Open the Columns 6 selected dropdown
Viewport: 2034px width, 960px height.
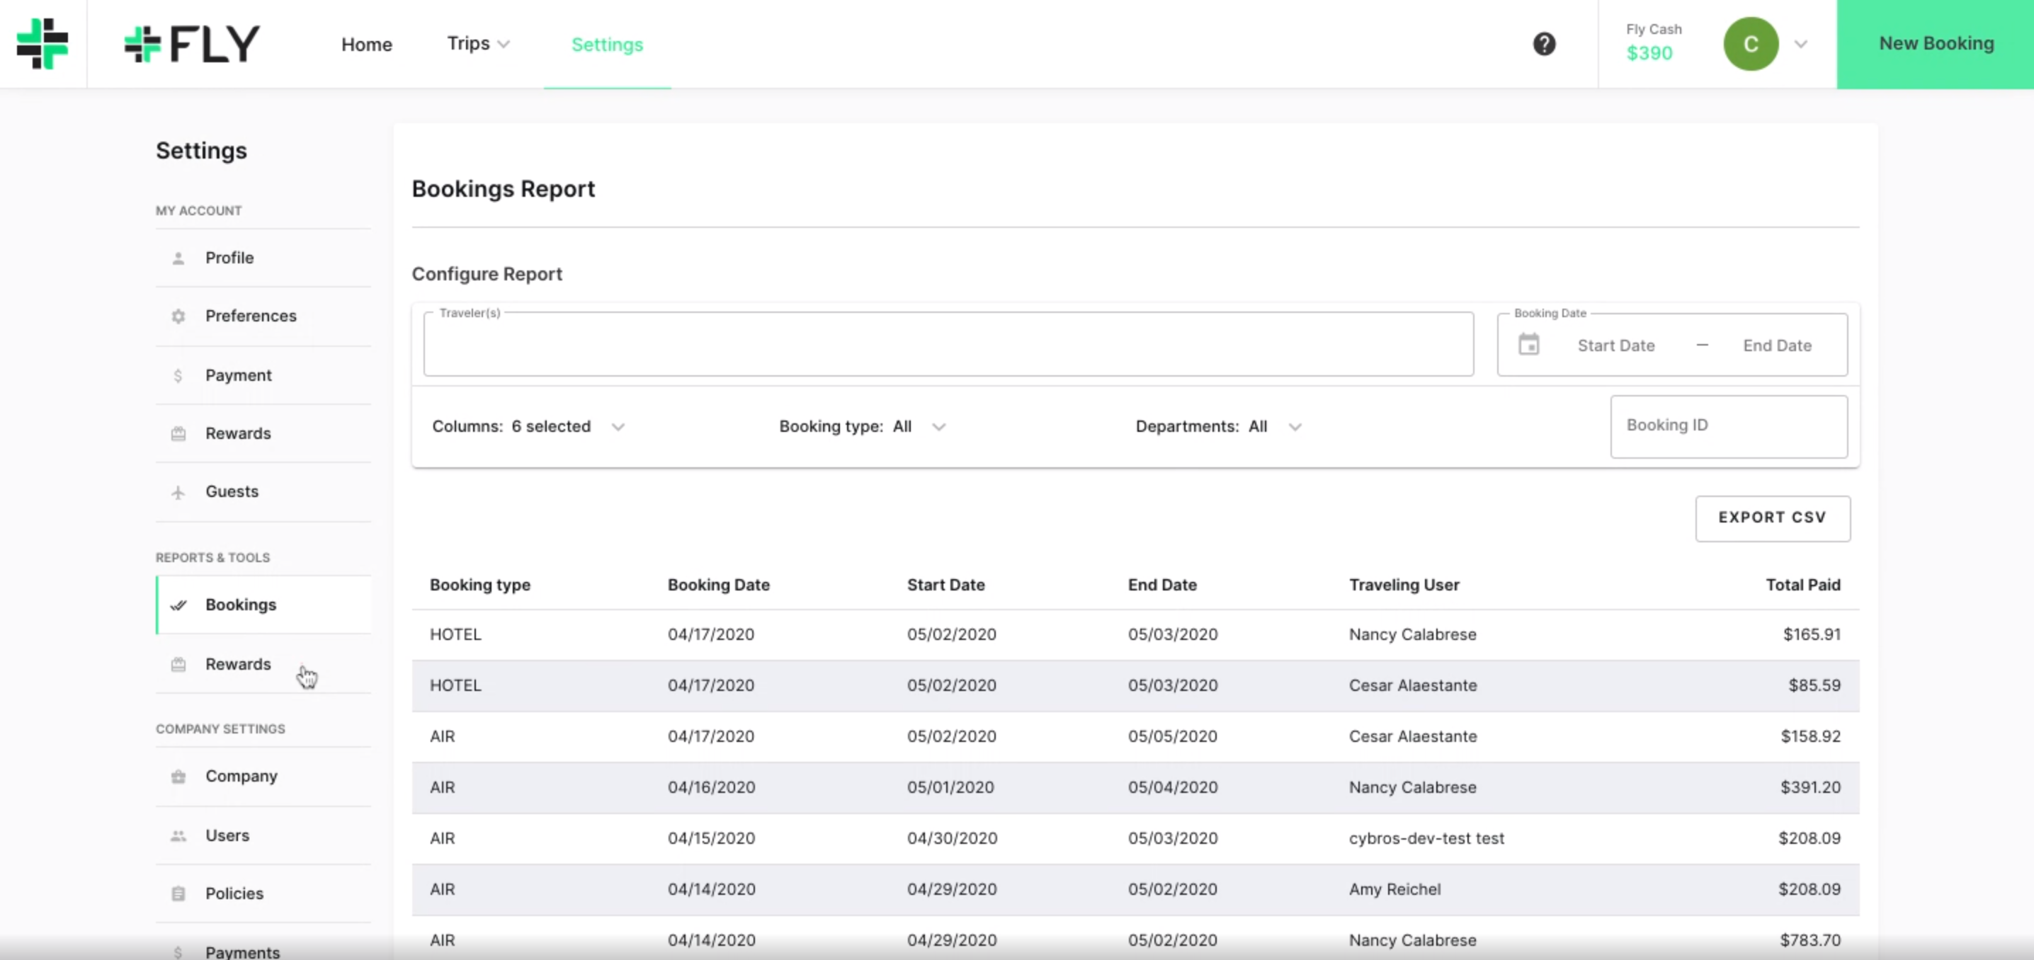click(x=528, y=426)
